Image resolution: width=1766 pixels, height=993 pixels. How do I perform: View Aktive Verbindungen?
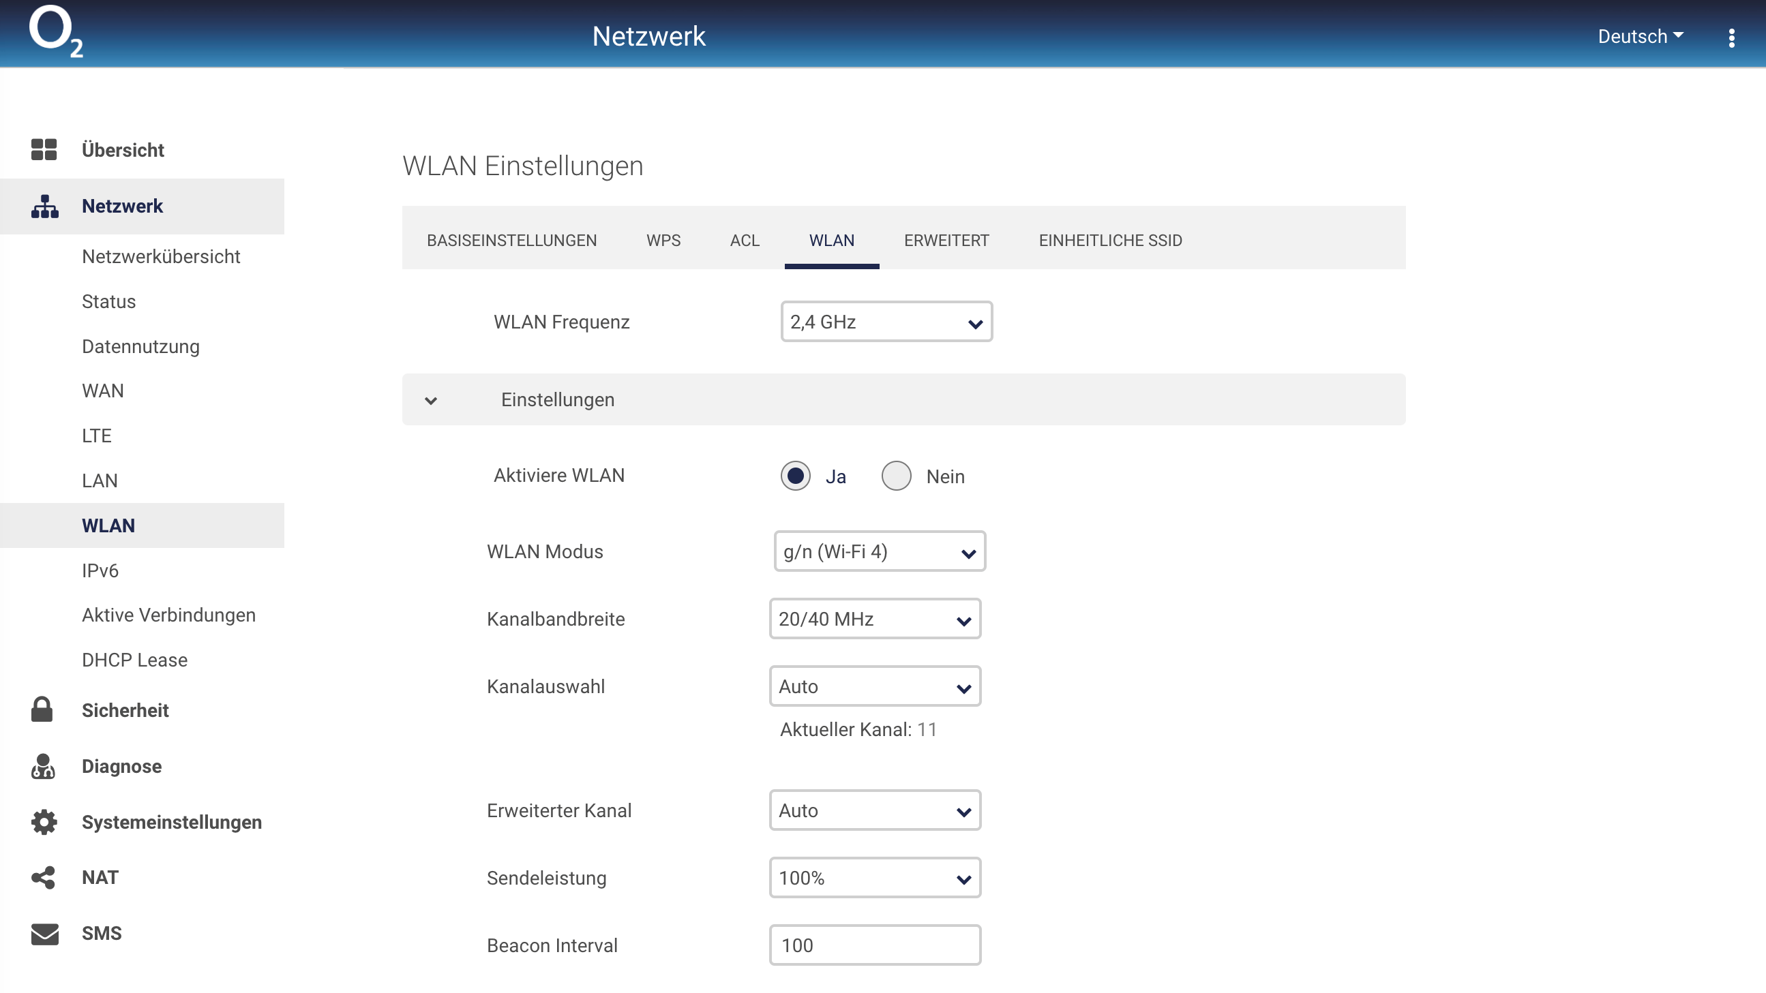click(168, 615)
